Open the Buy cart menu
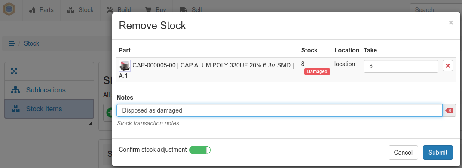The image size is (462, 168). pyautogui.click(x=156, y=10)
